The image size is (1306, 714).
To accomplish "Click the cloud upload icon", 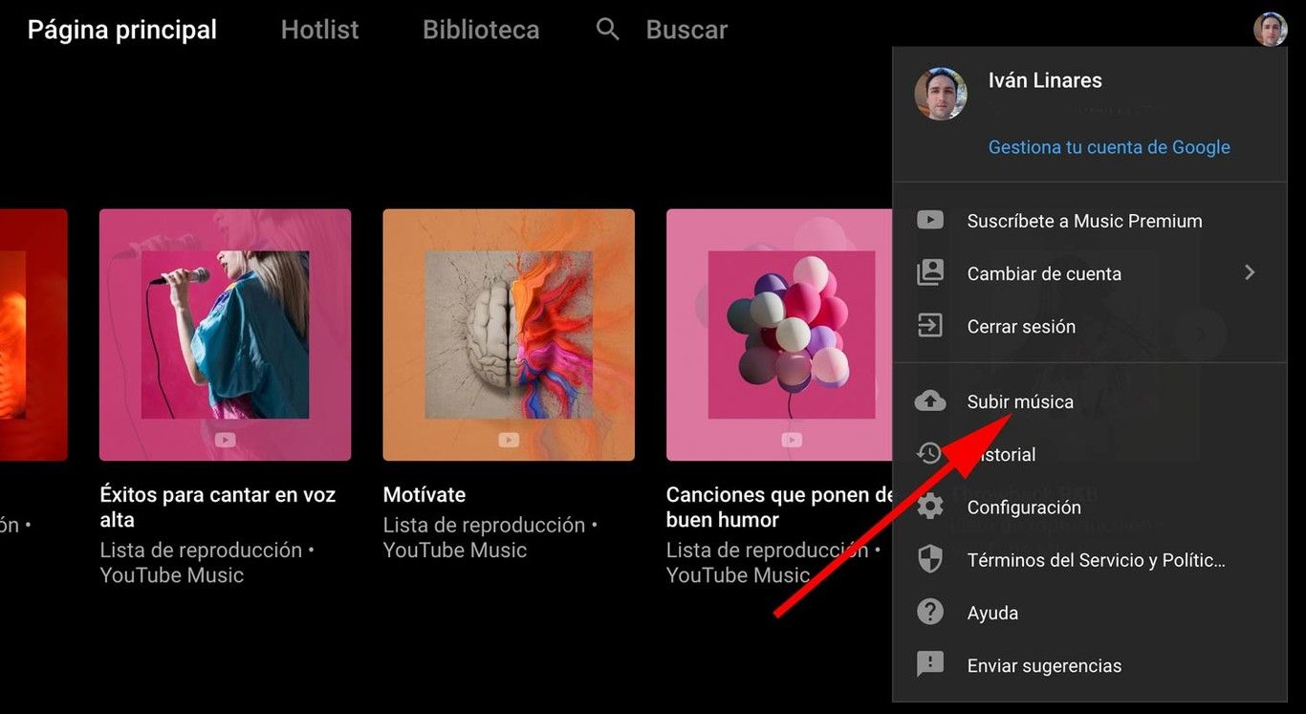I will 930,401.
